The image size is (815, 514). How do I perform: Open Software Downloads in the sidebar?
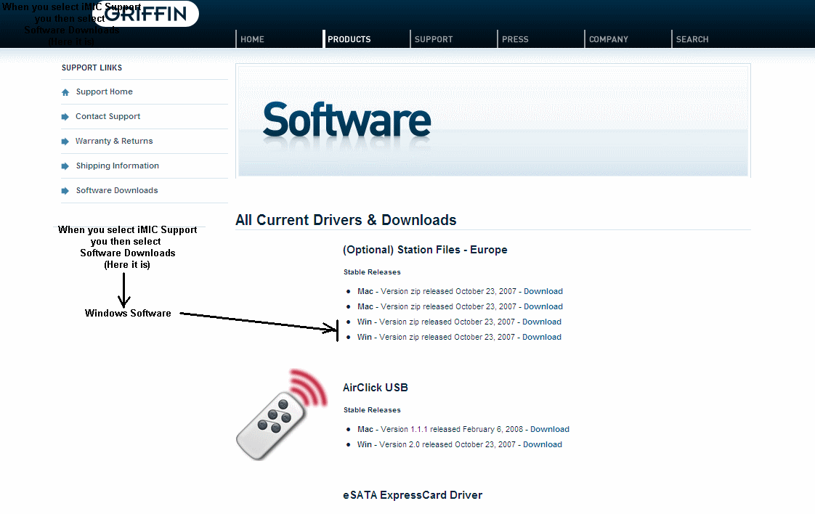point(117,190)
